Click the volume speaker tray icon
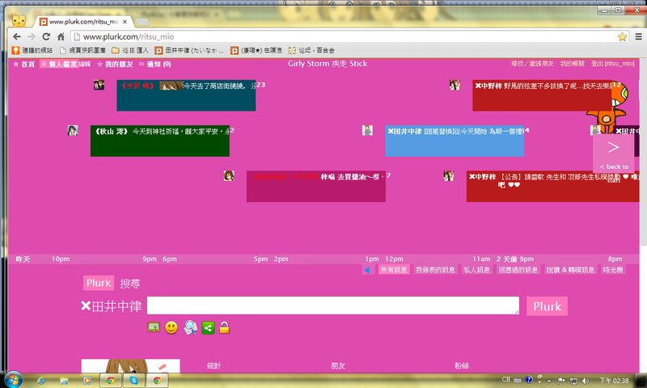The image size is (647, 388). 585,380
